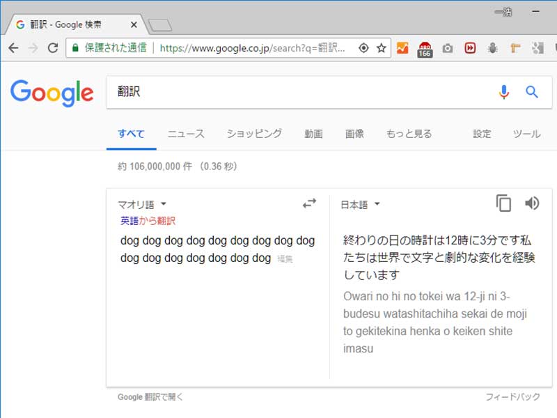Minimize the Chrome window

tap(535, 11)
